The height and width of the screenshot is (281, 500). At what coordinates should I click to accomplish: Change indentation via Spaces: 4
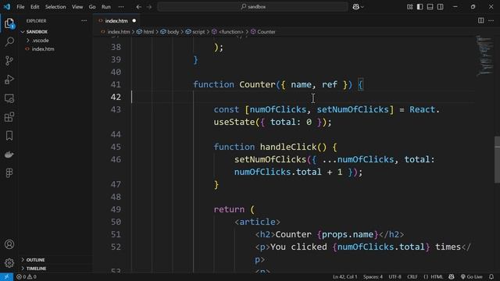pos(373,277)
